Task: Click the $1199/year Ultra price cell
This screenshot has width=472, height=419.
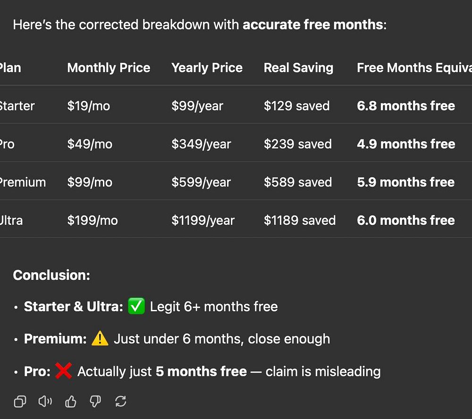Action: (203, 221)
